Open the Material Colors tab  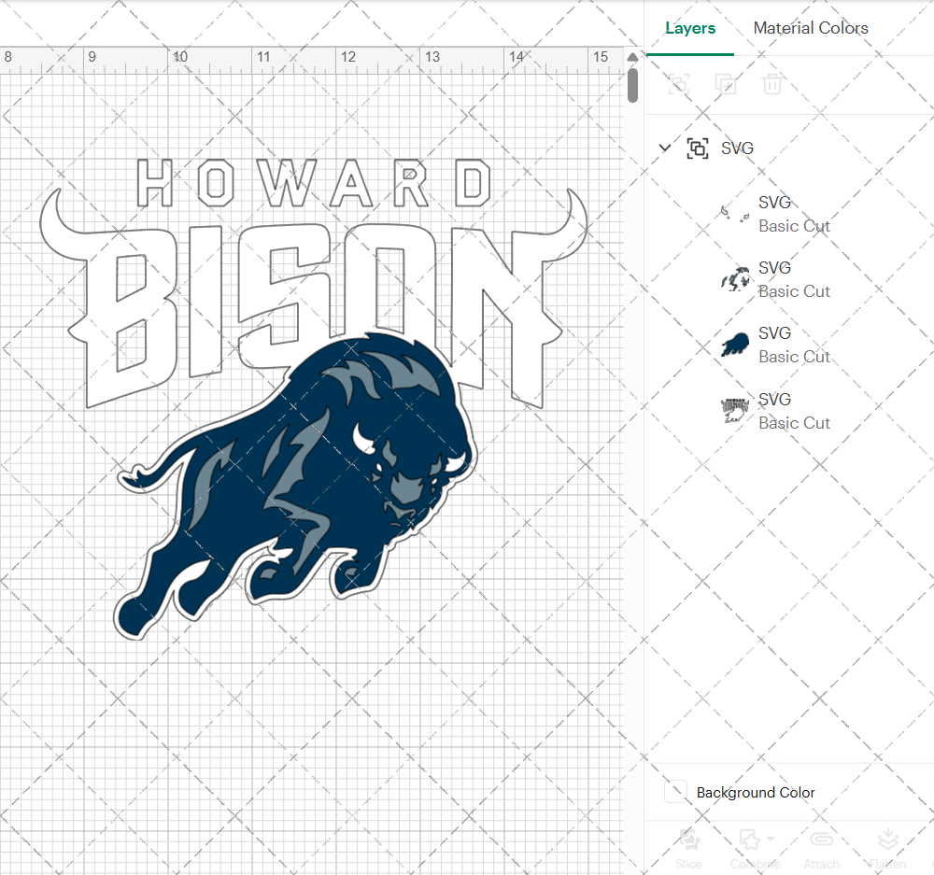[810, 28]
